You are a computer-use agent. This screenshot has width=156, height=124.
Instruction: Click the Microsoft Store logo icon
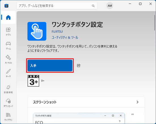coord(6,6)
